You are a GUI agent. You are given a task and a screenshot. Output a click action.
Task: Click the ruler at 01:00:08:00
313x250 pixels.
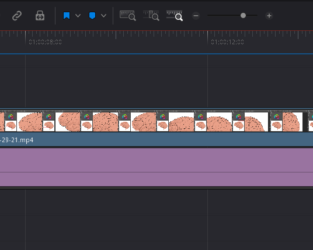45,42
